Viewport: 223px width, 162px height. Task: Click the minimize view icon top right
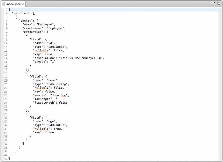[213, 2]
